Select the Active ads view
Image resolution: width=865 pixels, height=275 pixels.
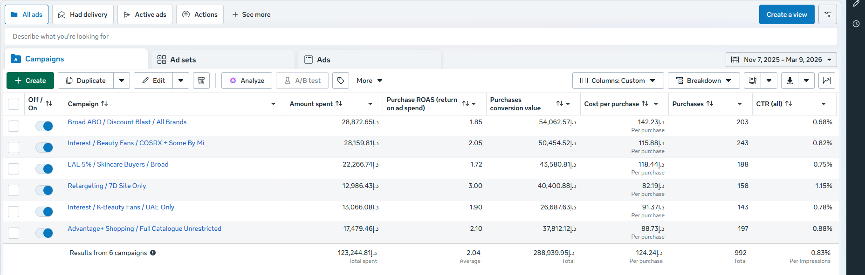coord(145,14)
